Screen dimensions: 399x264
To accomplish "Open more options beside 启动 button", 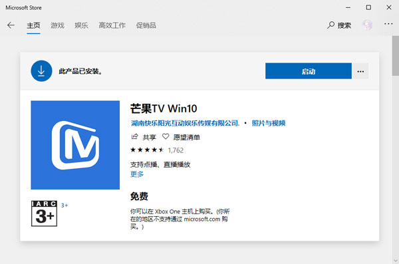I will pos(360,71).
